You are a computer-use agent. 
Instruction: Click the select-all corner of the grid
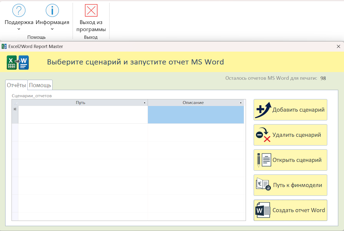point(15,103)
